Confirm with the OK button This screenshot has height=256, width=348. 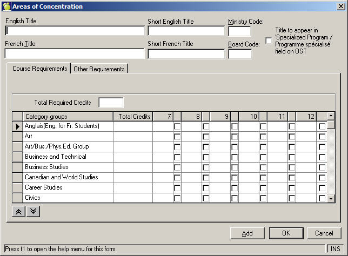pyautogui.click(x=285, y=233)
